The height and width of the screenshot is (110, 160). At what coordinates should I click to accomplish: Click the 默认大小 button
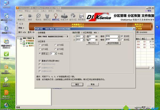92,43
